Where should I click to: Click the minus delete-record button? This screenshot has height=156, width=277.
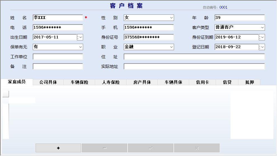tap(104, 148)
